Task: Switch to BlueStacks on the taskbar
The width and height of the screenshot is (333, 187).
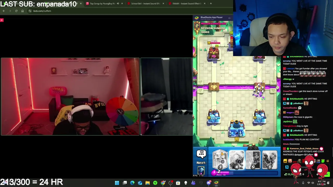Action: click(216, 183)
